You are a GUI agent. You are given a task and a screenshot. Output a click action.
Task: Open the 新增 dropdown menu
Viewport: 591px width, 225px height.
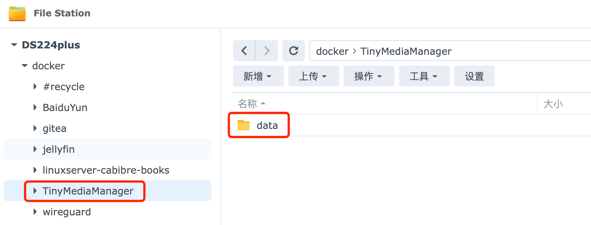click(x=258, y=76)
